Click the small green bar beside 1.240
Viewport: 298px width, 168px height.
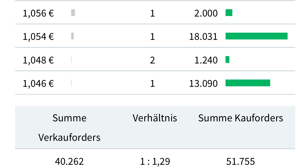[x=227, y=60]
